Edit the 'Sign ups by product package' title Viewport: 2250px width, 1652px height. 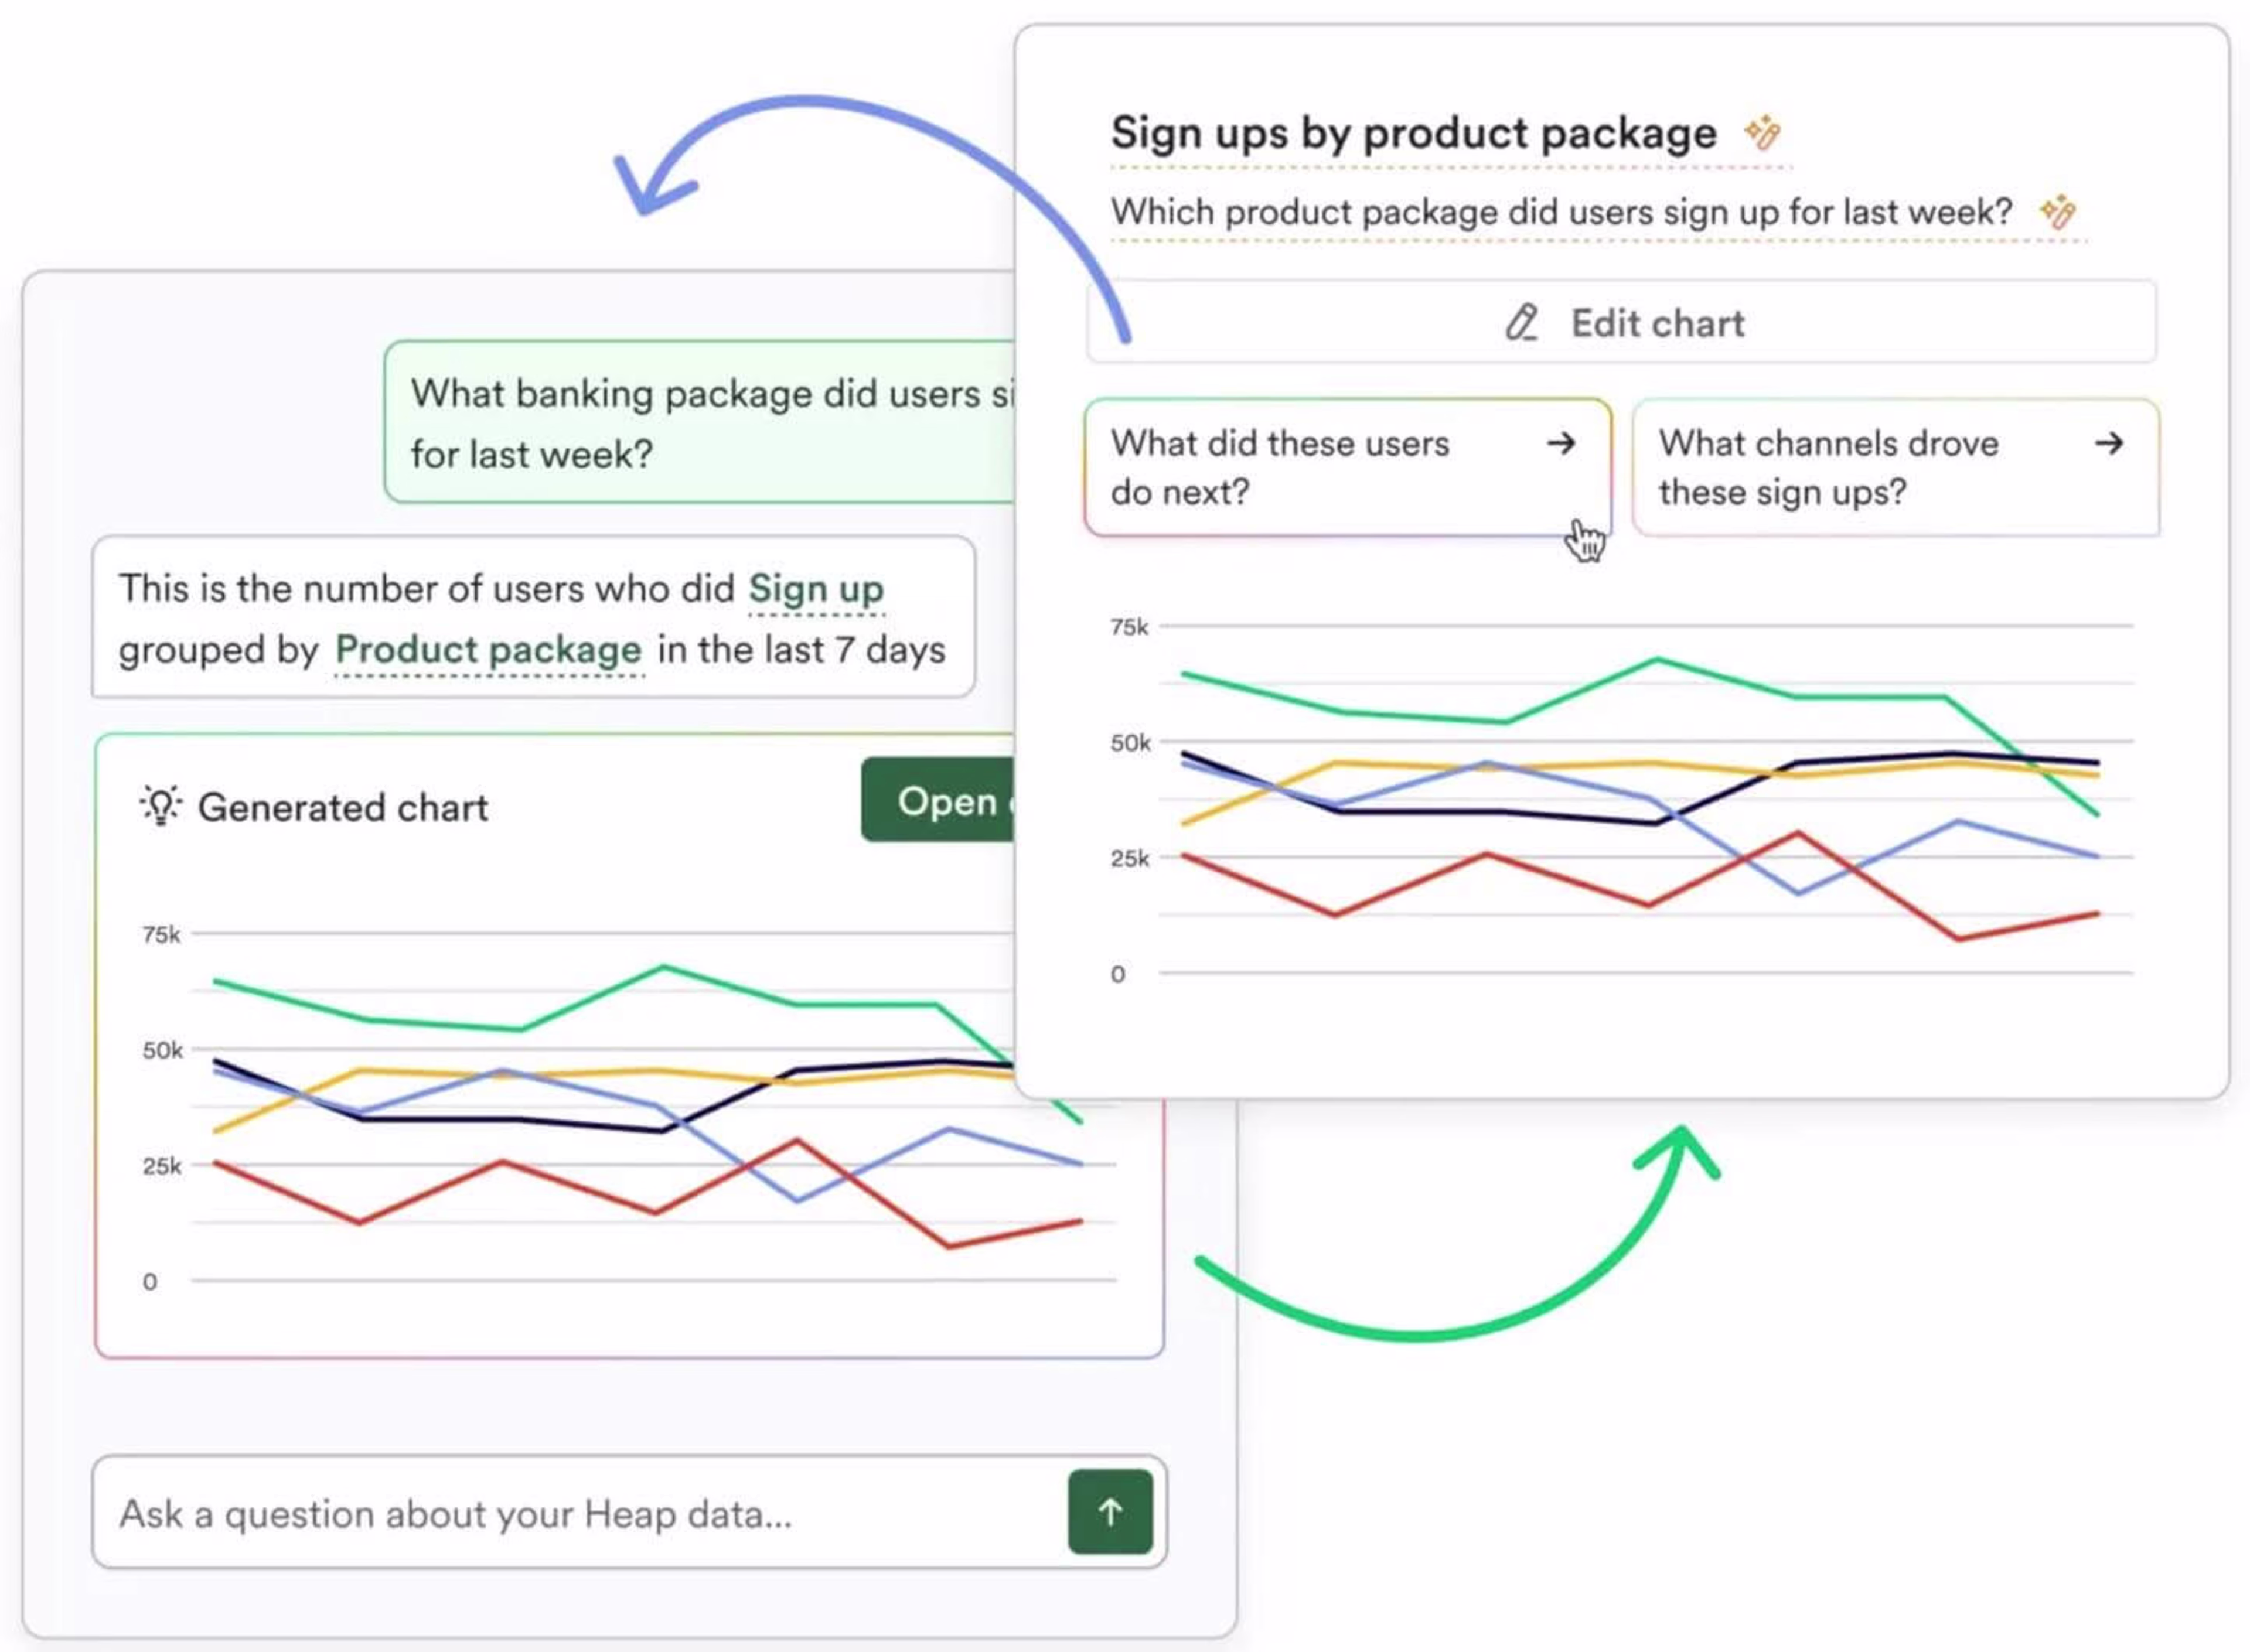point(1414,133)
